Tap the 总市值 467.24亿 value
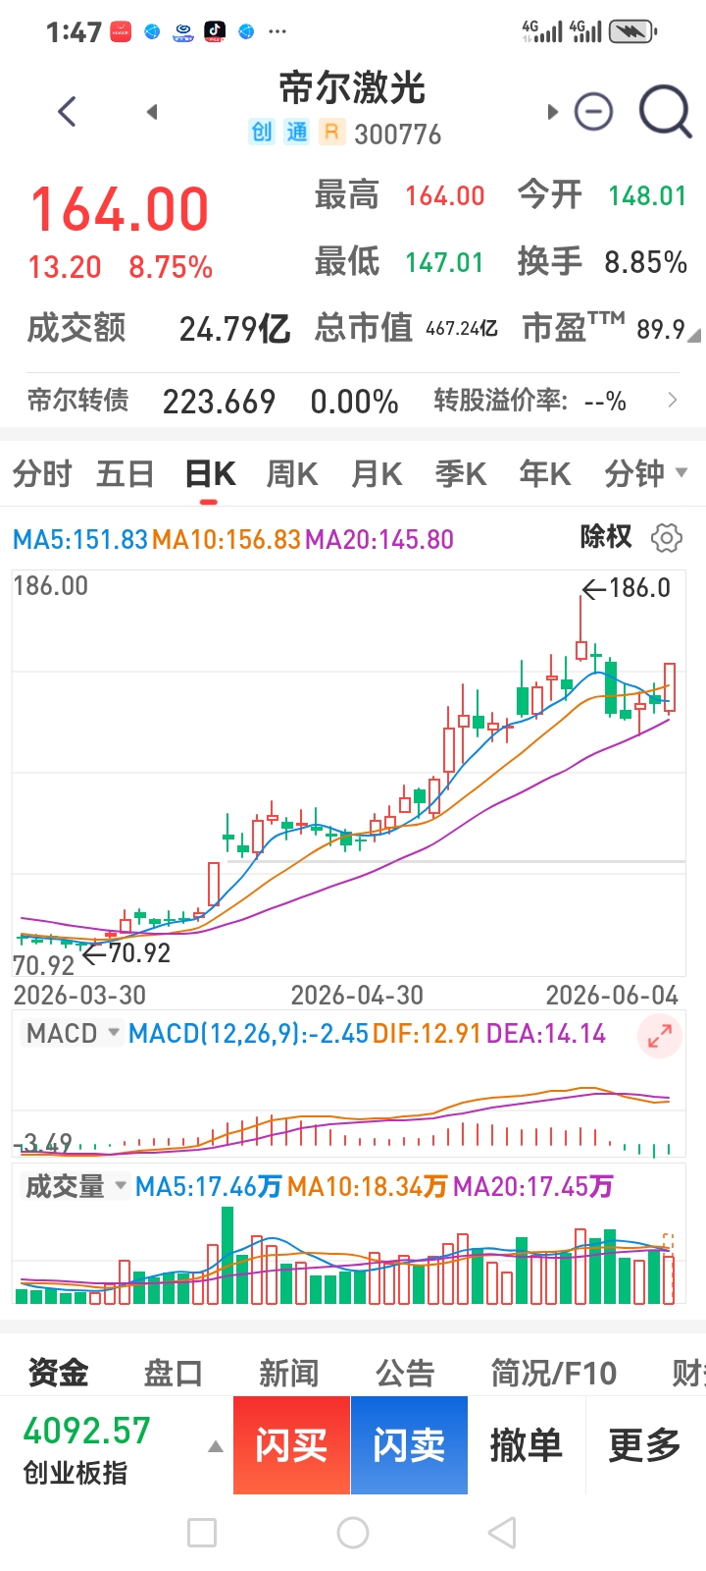 click(x=462, y=328)
